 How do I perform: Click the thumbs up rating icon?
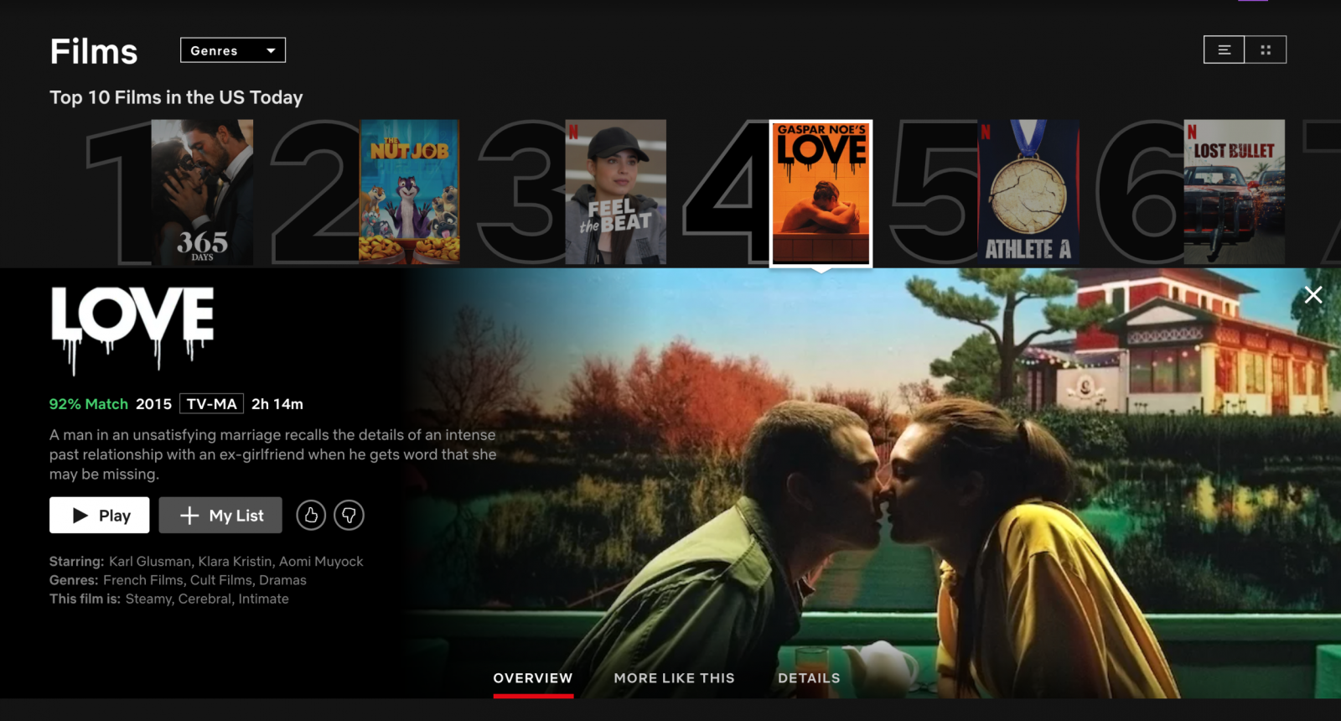(311, 516)
